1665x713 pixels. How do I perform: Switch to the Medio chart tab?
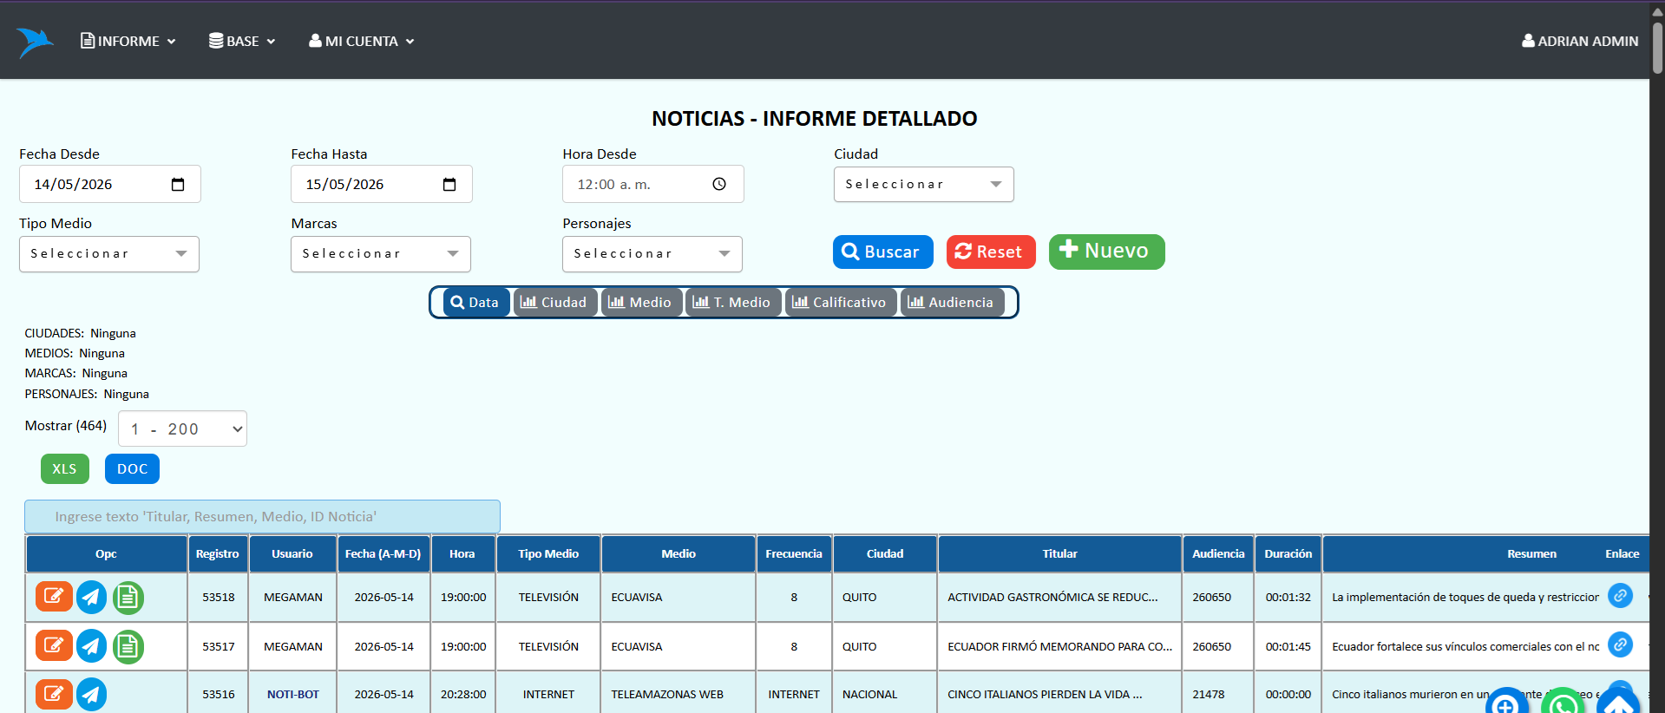coord(640,302)
